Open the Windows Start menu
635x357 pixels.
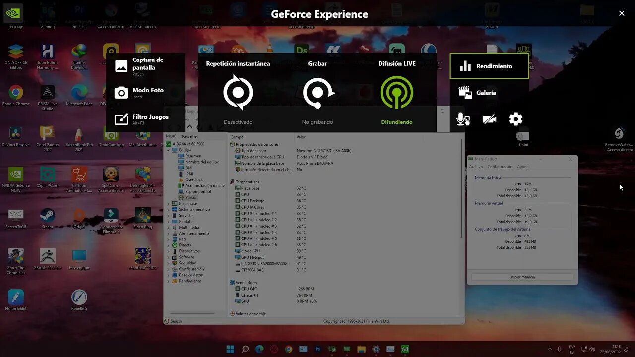pyautogui.click(x=230, y=349)
